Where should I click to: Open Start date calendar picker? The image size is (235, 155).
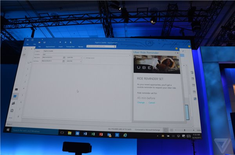tap(64, 57)
